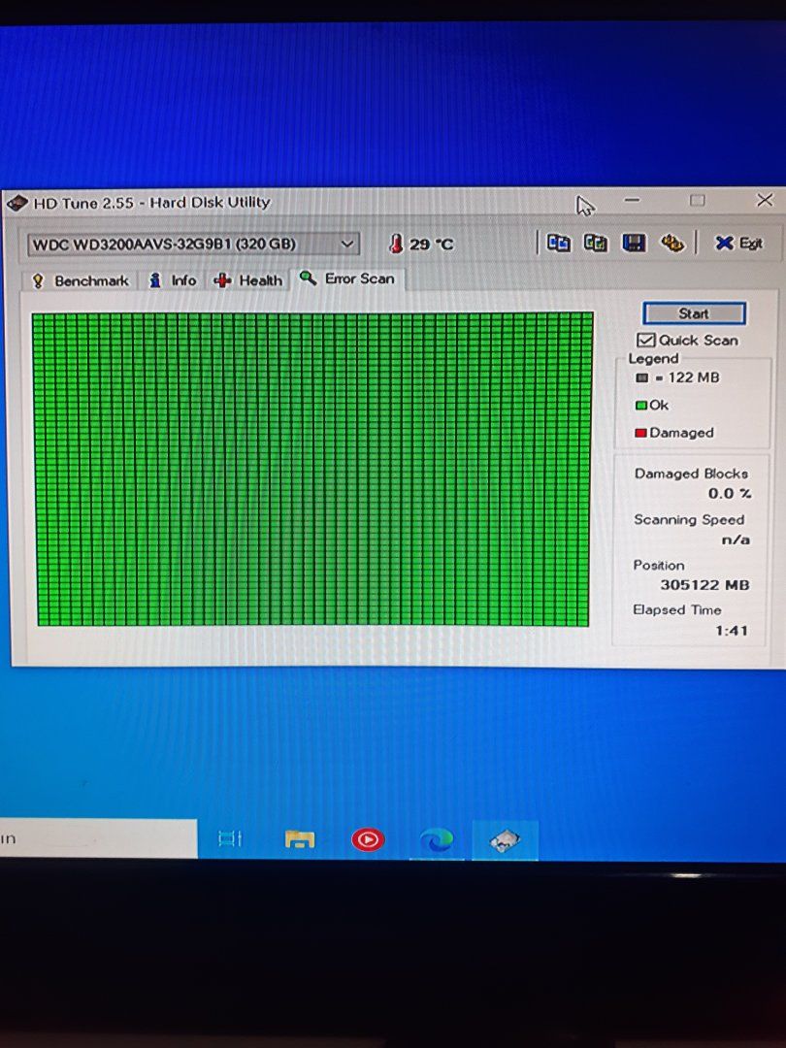The height and width of the screenshot is (1048, 786).
Task: Toggle the Quick Scan checkbox
Action: [x=645, y=341]
